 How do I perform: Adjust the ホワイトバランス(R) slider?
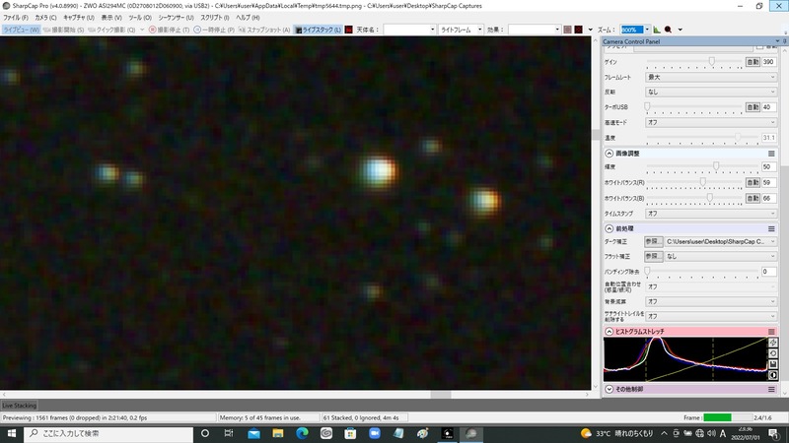(x=702, y=182)
